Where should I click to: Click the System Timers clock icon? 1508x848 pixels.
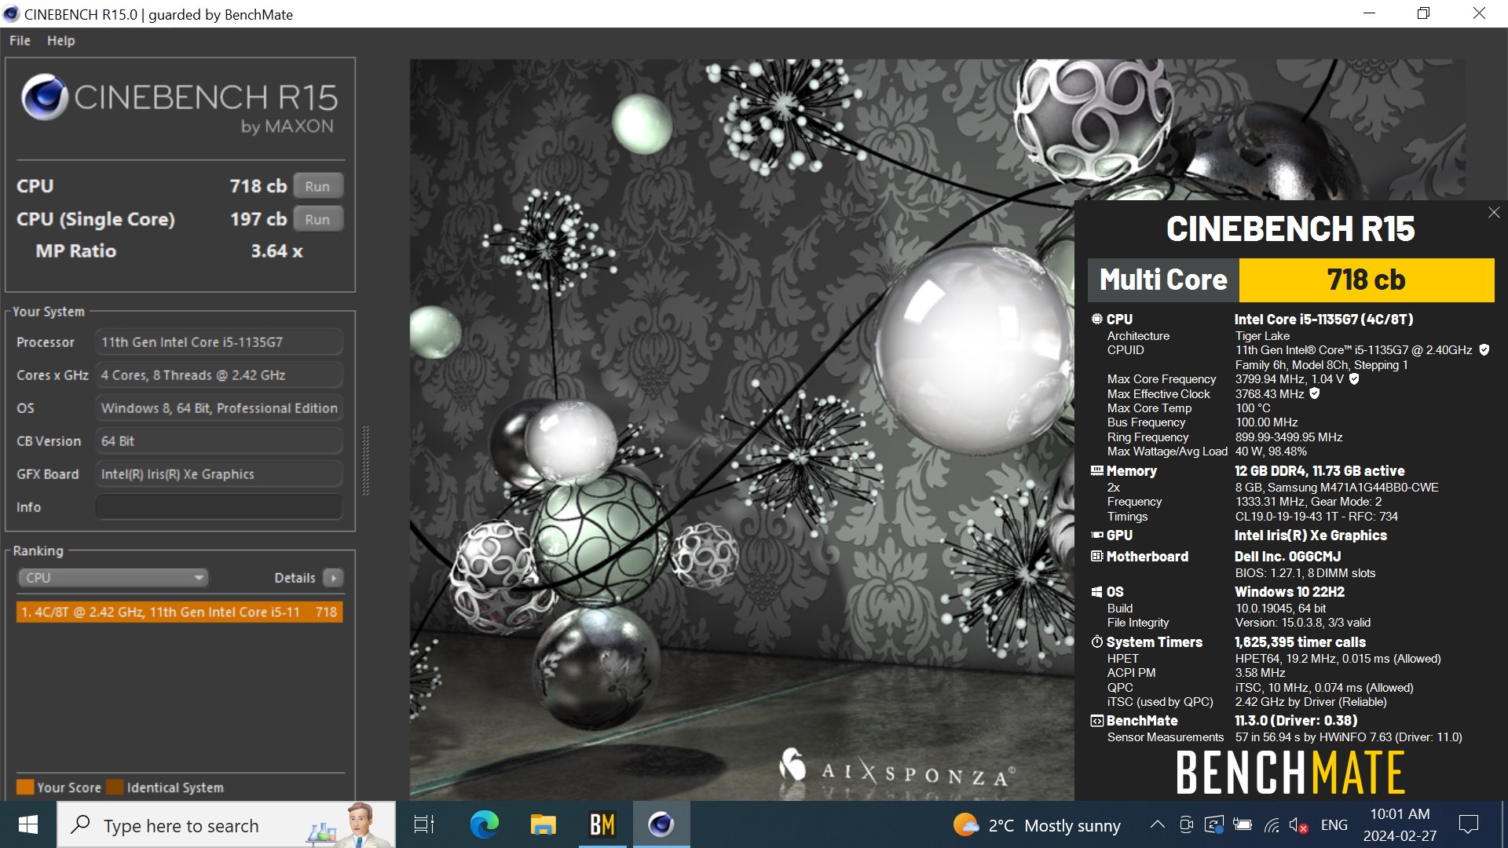pos(1096,642)
